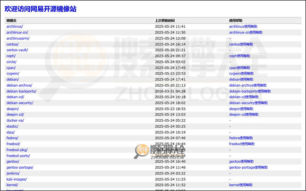This screenshot has height=191, width=306.
Task: Browse the centos/ mirror folder
Action: 12,44
